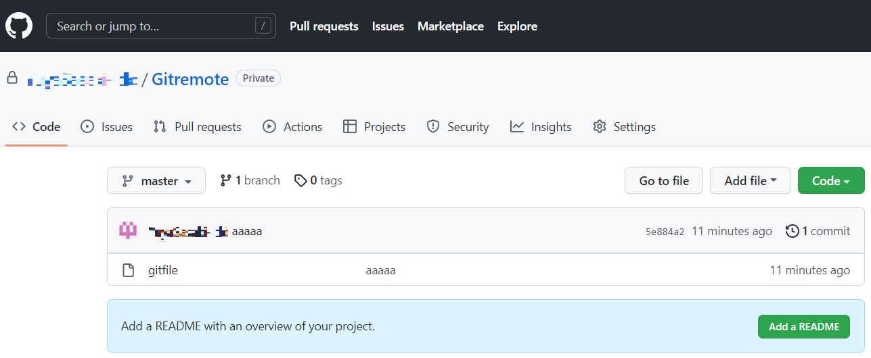Click 11 minutes ago beside commit hash
The height and width of the screenshot is (358, 871).
732,231
